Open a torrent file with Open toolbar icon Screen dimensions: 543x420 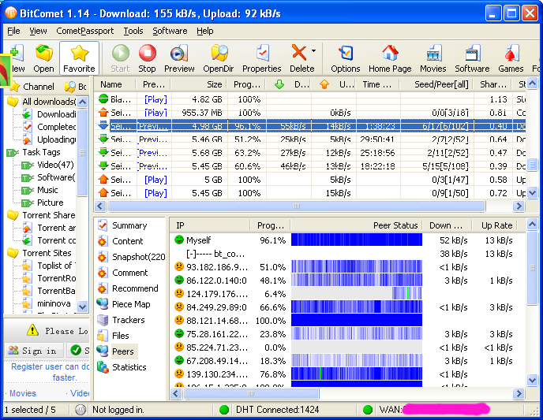point(43,58)
